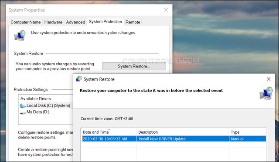Image resolution: width=279 pixels, height=162 pixels.
Task: Close the System Properties window
Action: pos(166,10)
